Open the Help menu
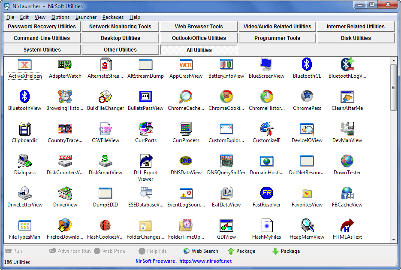Screen dimensions: 401x270 pyautogui.click(x=135, y=17)
